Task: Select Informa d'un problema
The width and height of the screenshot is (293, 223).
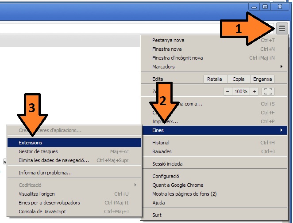Action: [74, 173]
